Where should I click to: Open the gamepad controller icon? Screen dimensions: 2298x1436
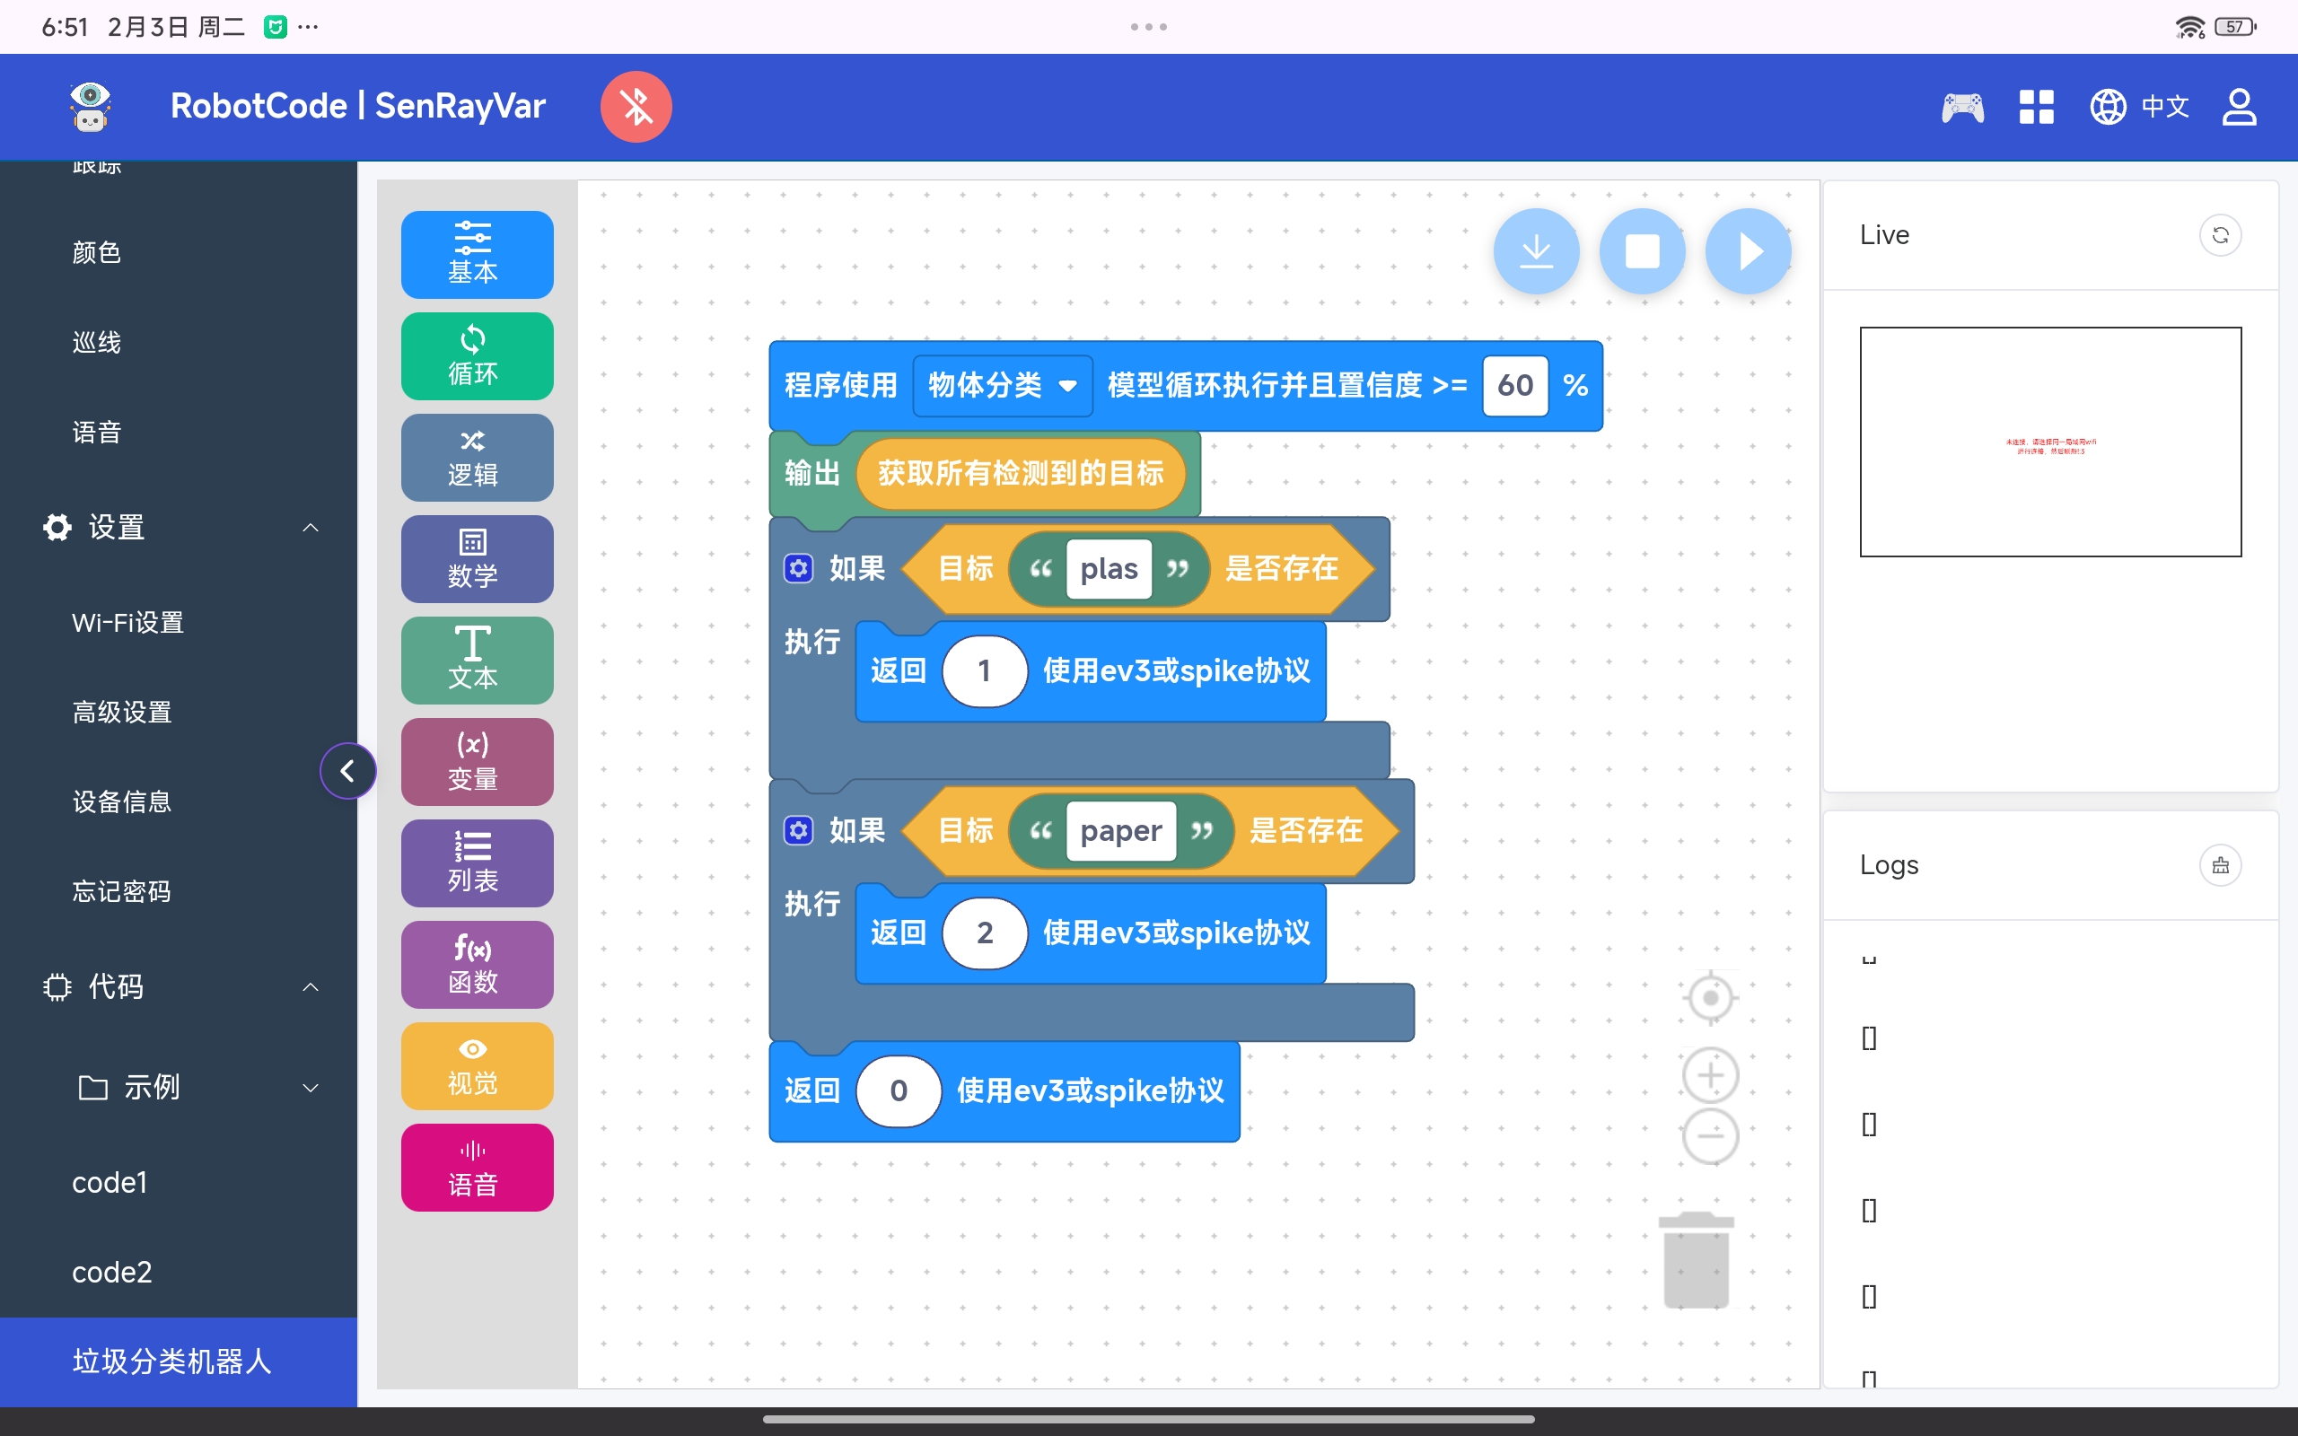1962,107
